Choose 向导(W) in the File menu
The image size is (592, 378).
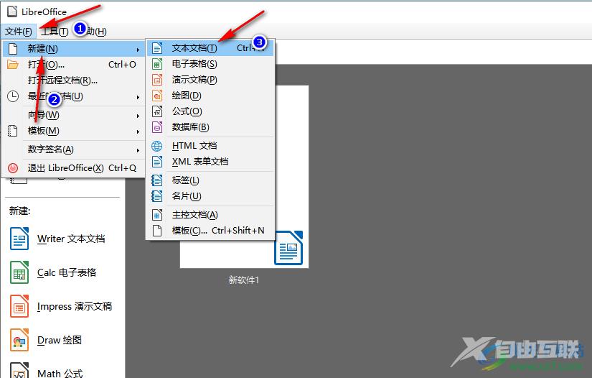pyautogui.click(x=74, y=115)
